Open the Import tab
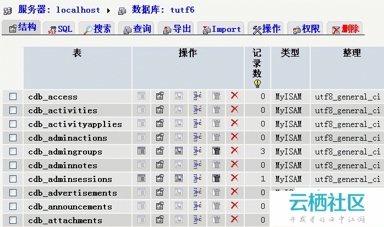 pyautogui.click(x=222, y=29)
